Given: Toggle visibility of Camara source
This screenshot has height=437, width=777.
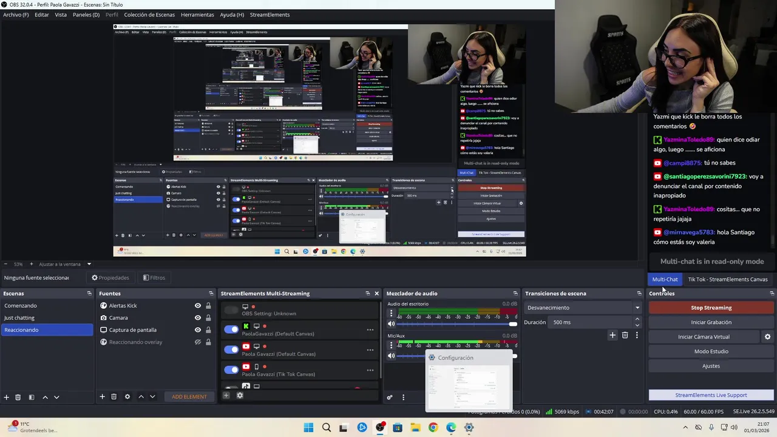Looking at the screenshot, I should 197,318.
